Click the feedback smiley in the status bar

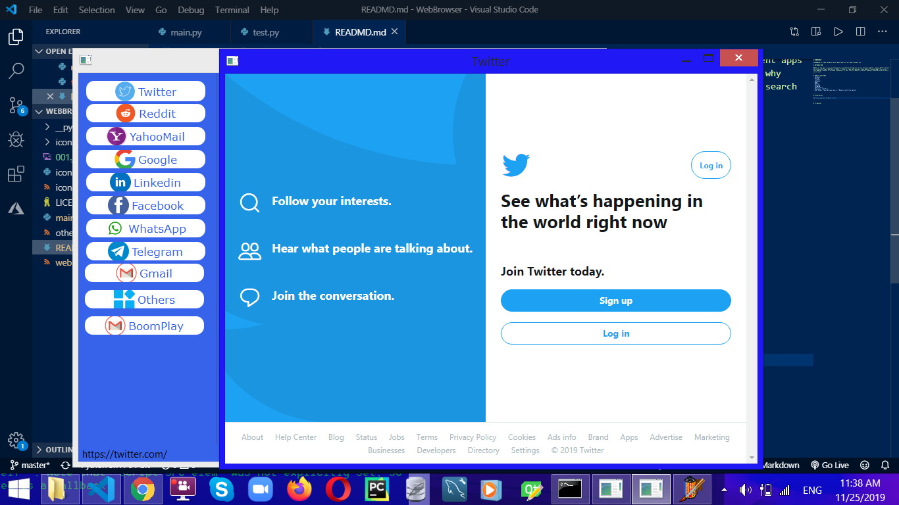[x=865, y=465]
